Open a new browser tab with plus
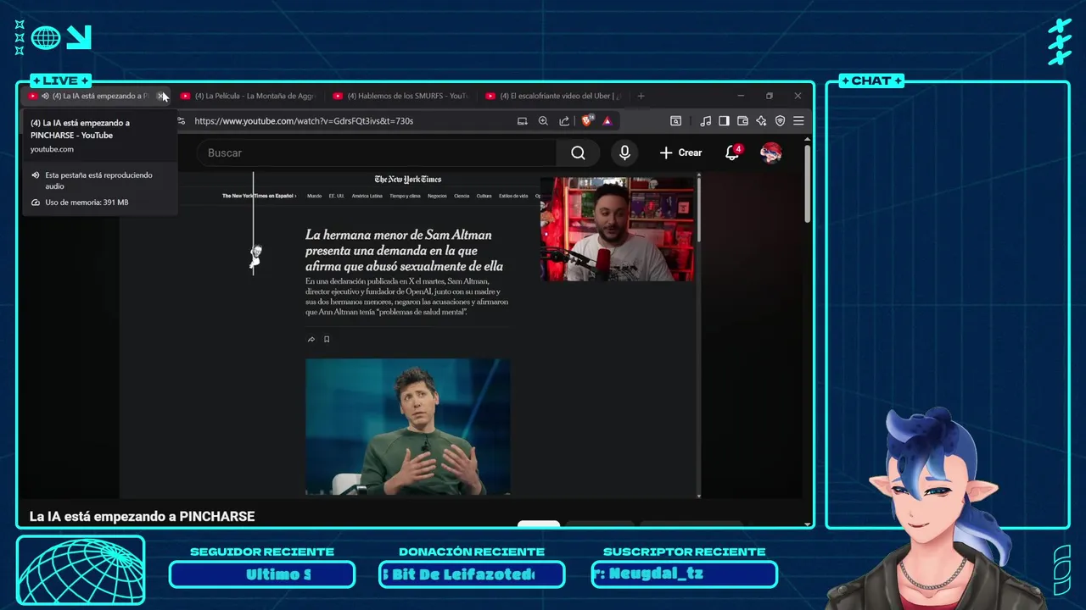This screenshot has height=610, width=1086. pos(641,96)
